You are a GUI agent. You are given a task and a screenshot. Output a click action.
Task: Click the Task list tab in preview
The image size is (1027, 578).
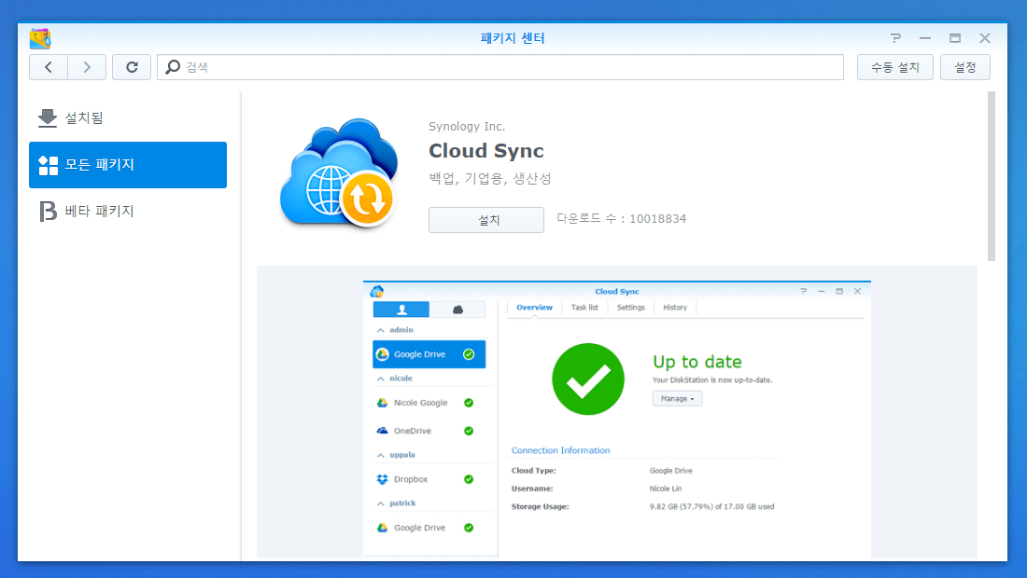[x=584, y=308]
